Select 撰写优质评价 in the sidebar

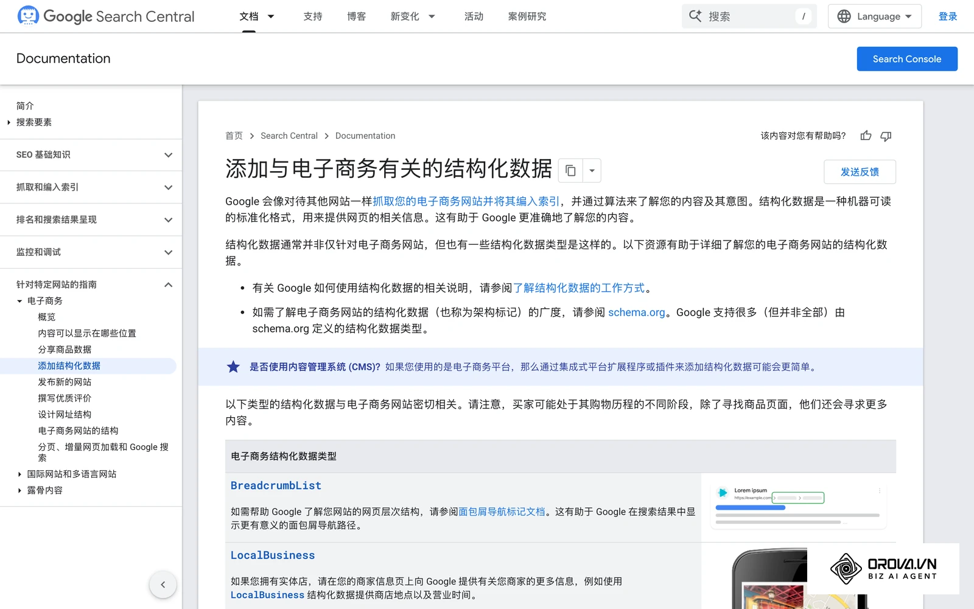tap(65, 398)
